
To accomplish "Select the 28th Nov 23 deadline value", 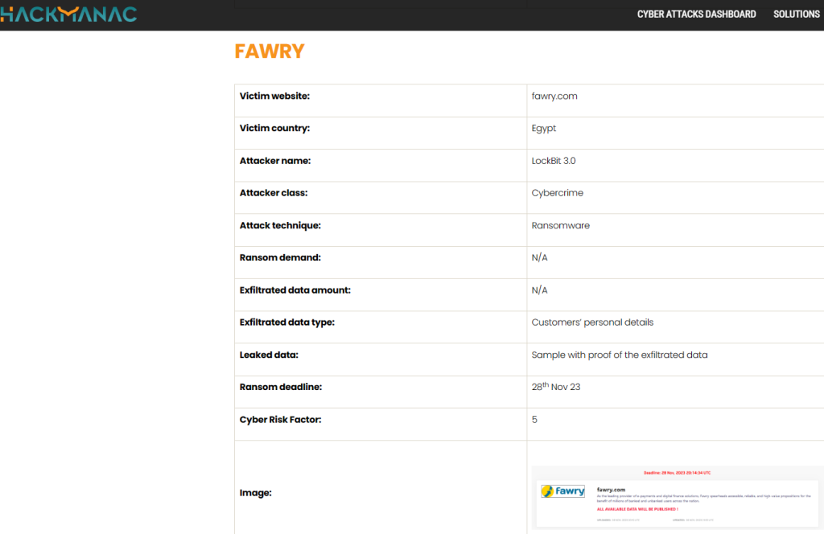I will tap(556, 387).
